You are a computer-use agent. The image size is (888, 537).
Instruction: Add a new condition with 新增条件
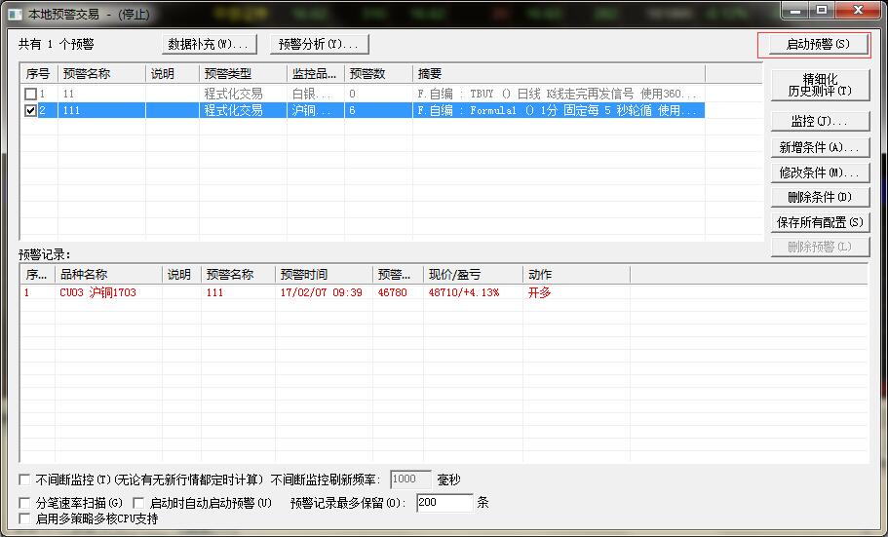click(819, 147)
